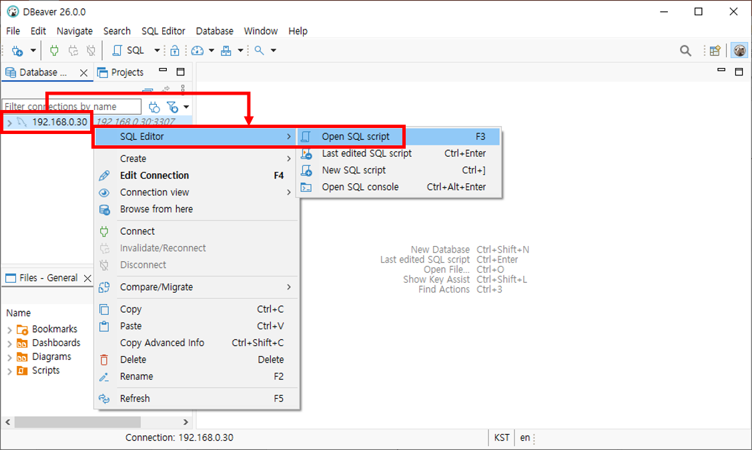Click the Disconnect toolbar icon
Image resolution: width=752 pixels, height=450 pixels.
pos(91,50)
